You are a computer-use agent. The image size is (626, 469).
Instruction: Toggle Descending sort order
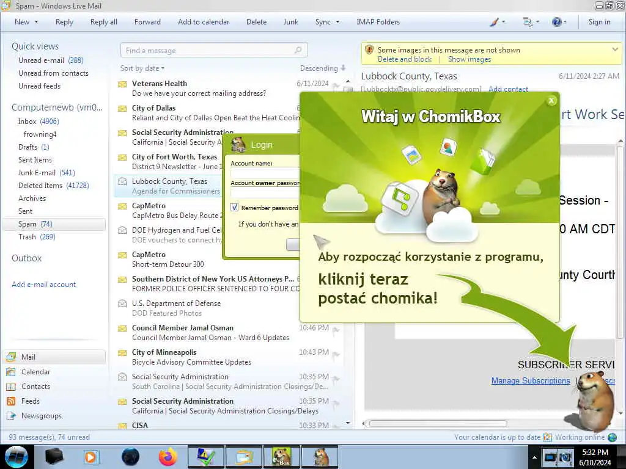[x=323, y=68]
